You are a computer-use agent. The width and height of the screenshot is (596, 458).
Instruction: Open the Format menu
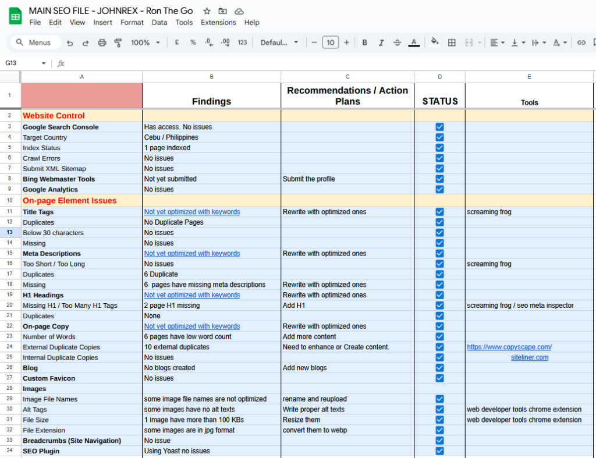(x=132, y=23)
